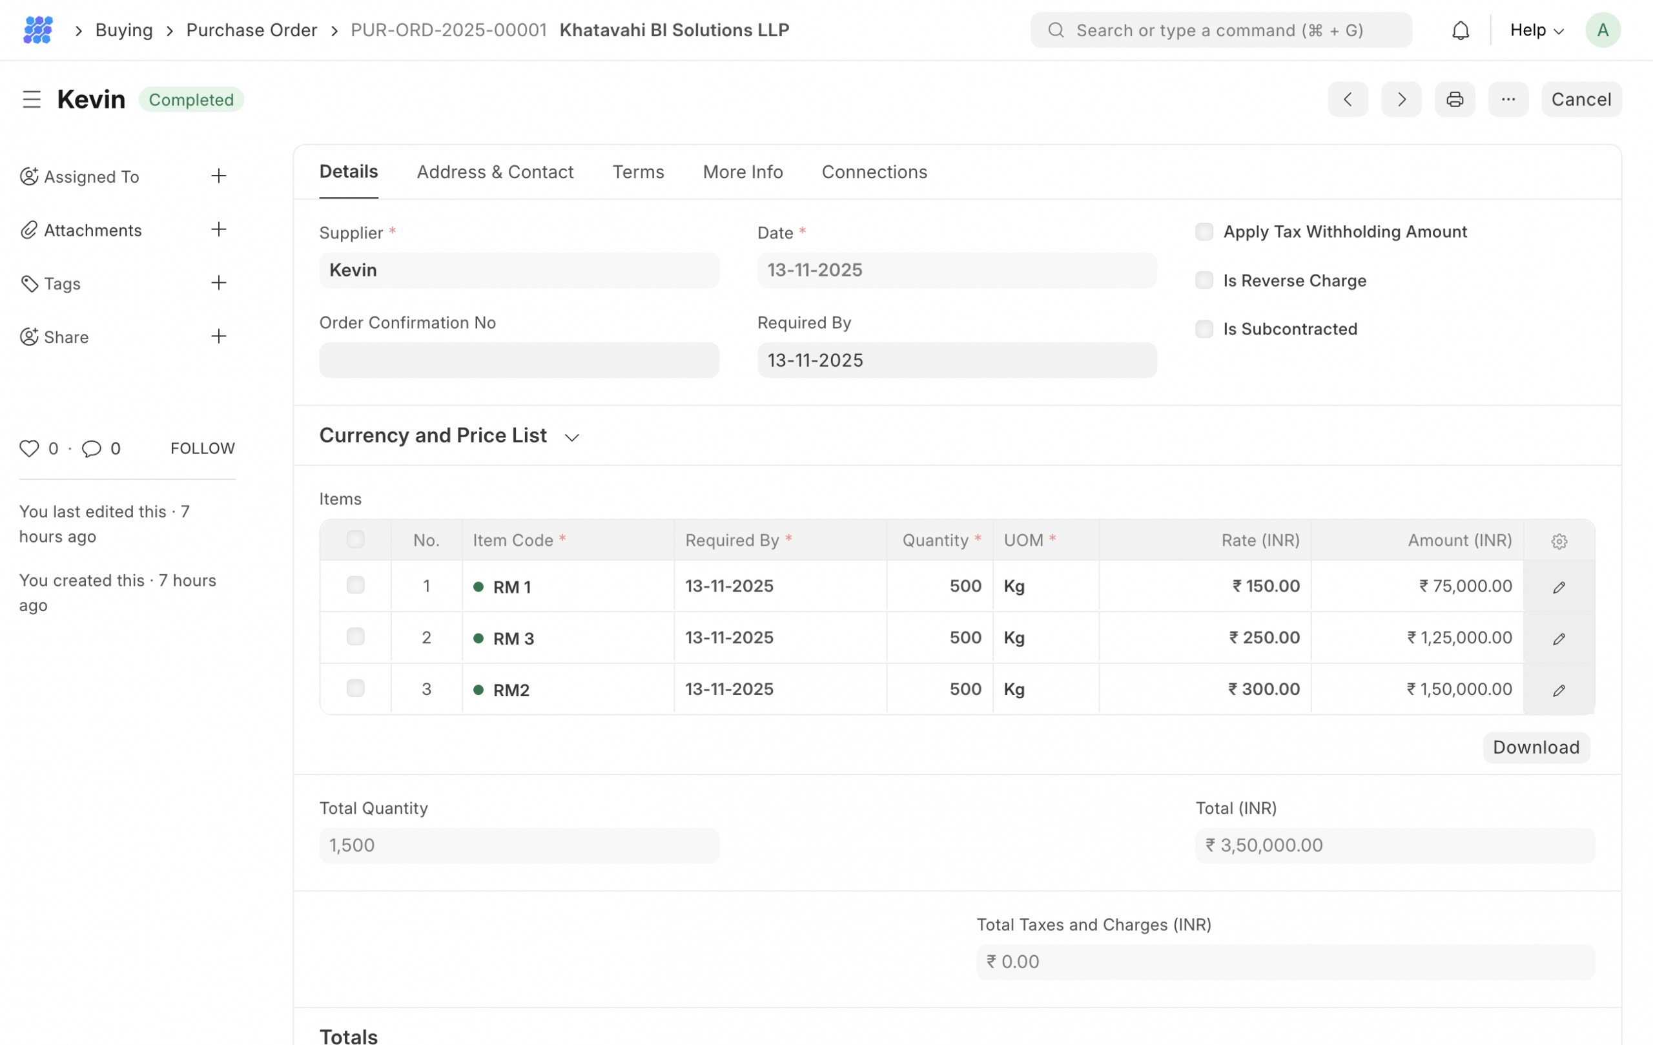Open the Address & Contact tab
This screenshot has width=1653, height=1045.
click(494, 172)
